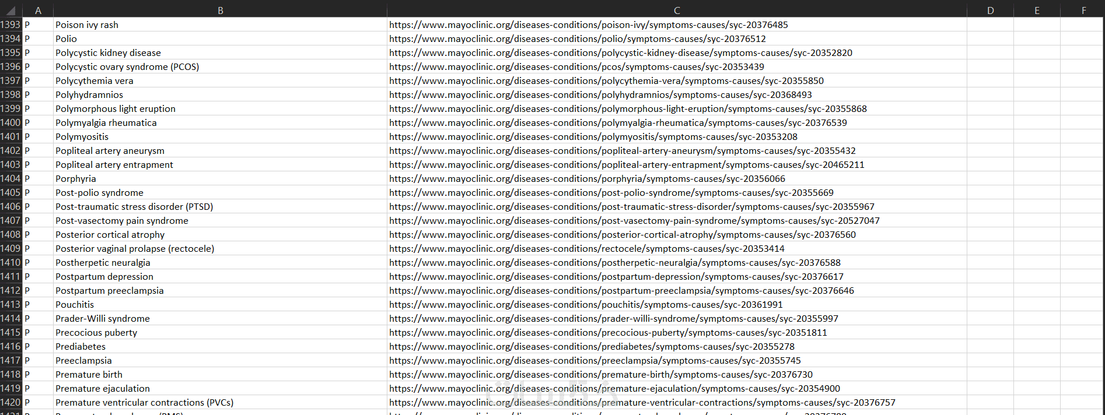
Task: Select column F header
Action: coord(1083,10)
